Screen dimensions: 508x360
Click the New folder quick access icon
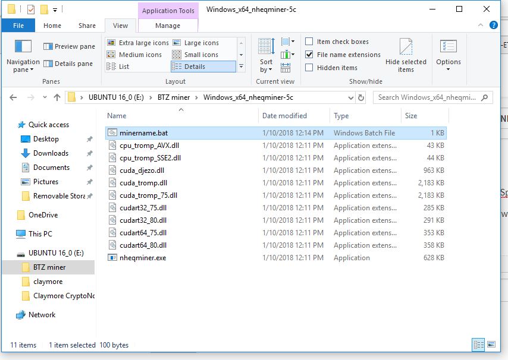44,10
